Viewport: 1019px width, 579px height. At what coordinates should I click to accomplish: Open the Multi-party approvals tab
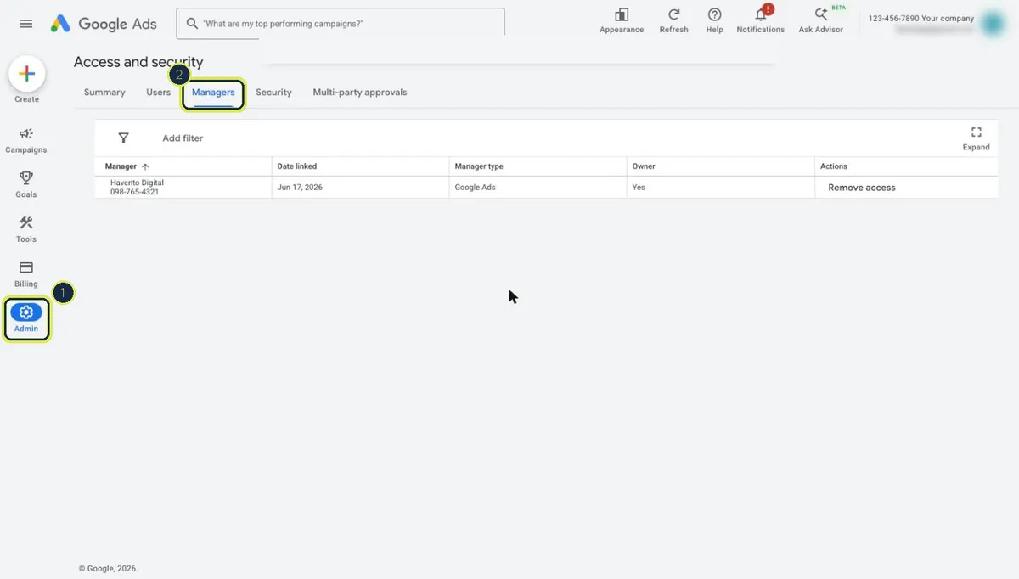click(x=360, y=93)
